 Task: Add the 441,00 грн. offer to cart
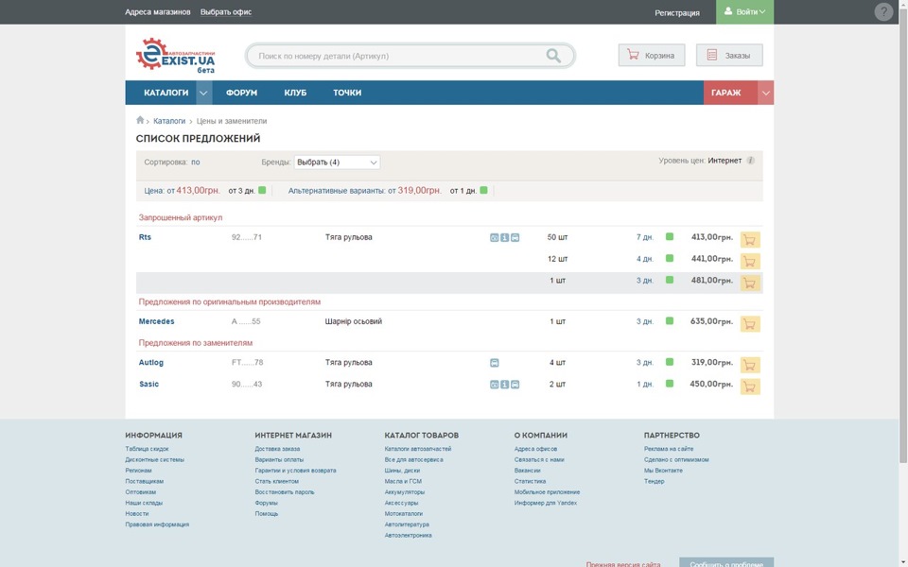(x=750, y=262)
